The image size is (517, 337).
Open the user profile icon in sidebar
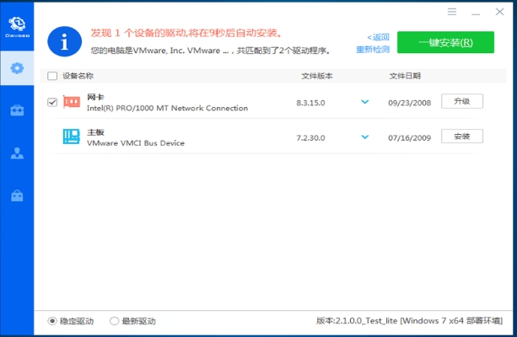pos(17,153)
